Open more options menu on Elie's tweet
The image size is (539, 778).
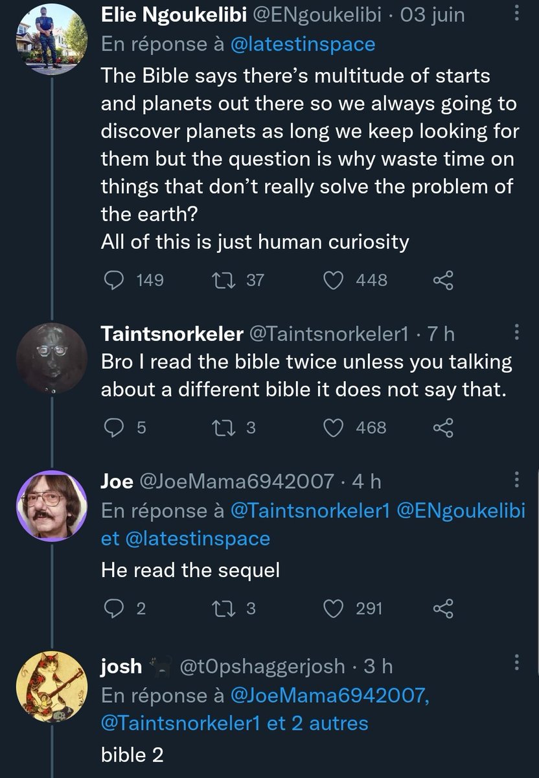pos(516,14)
